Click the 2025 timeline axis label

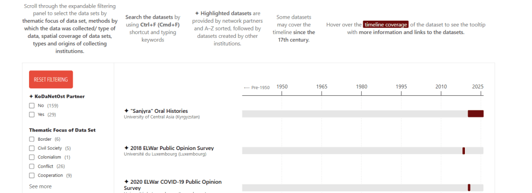478,87
